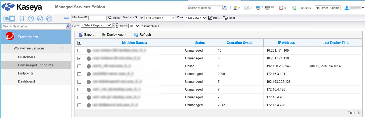The height and width of the screenshot is (118, 365).
Task: Open the Select Page dropdown
Action: point(96,26)
